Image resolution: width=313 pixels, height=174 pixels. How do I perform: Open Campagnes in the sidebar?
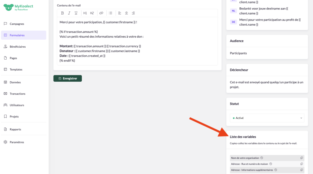17,24
